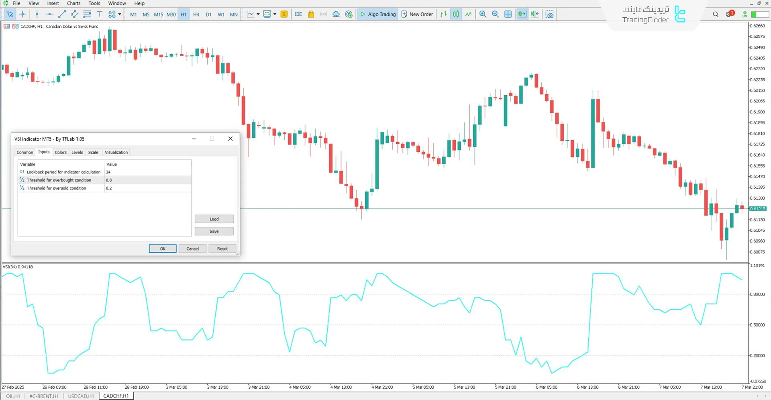Show the chart grid
Screen dimensions: 771x400
pos(508,14)
